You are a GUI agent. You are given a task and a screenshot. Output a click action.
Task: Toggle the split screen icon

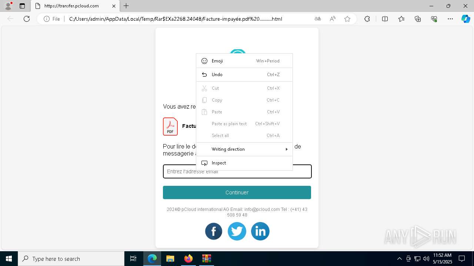point(385,19)
